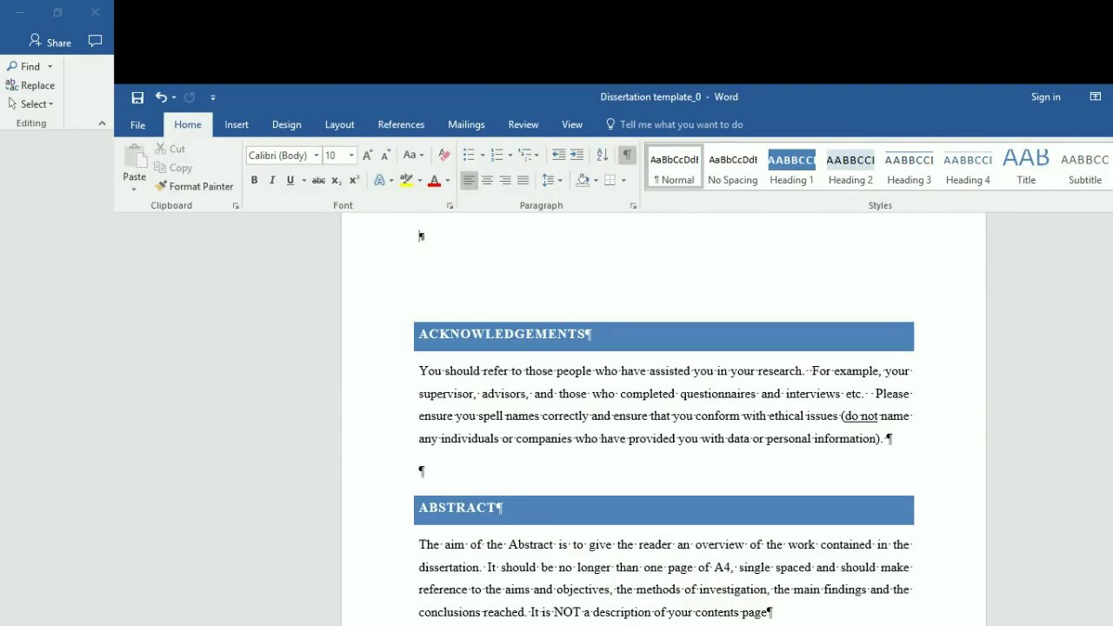The image size is (1113, 626).
Task: Open Paragraph dialog launcher
Action: [x=633, y=206]
